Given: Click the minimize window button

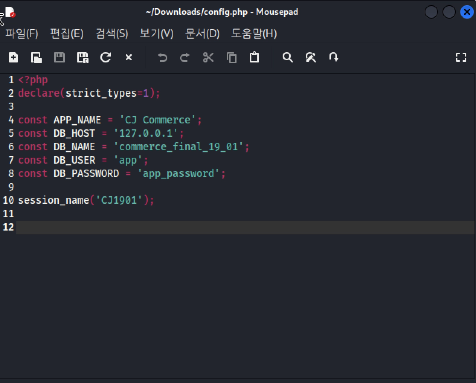Looking at the screenshot, I should click(x=431, y=12).
